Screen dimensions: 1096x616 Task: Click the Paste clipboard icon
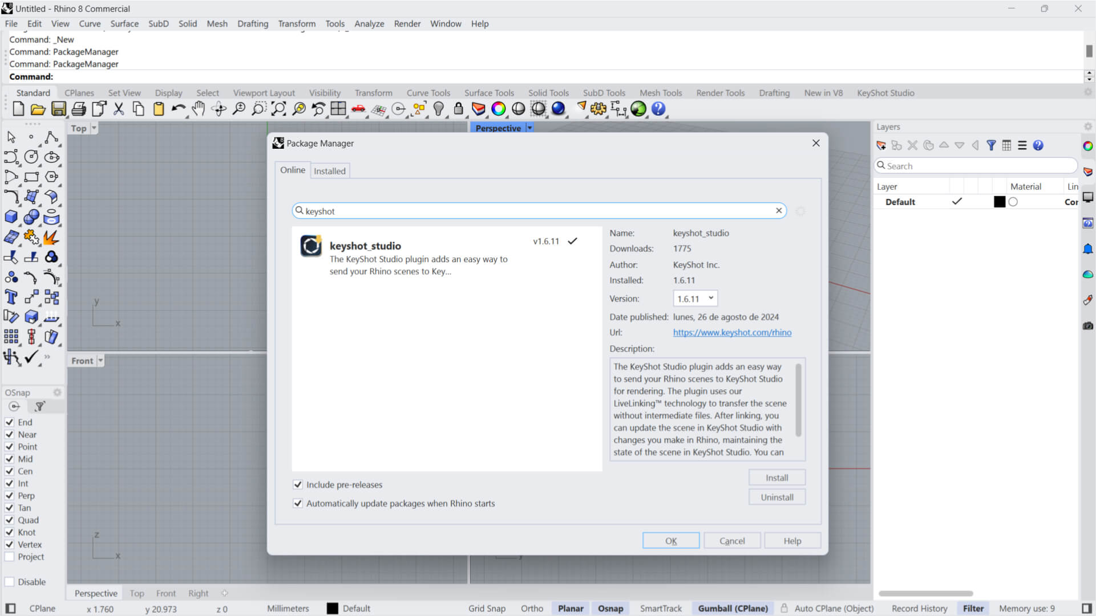click(159, 109)
